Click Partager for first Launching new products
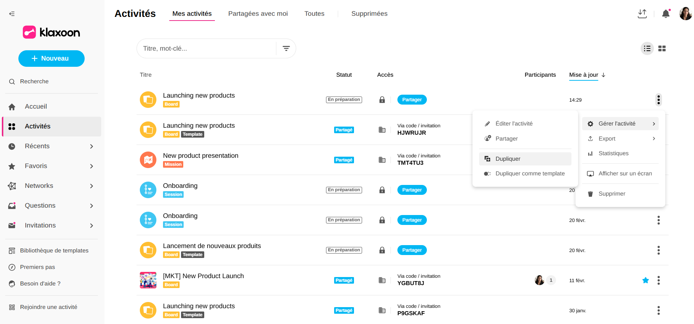The width and height of the screenshot is (694, 324). [x=412, y=100]
